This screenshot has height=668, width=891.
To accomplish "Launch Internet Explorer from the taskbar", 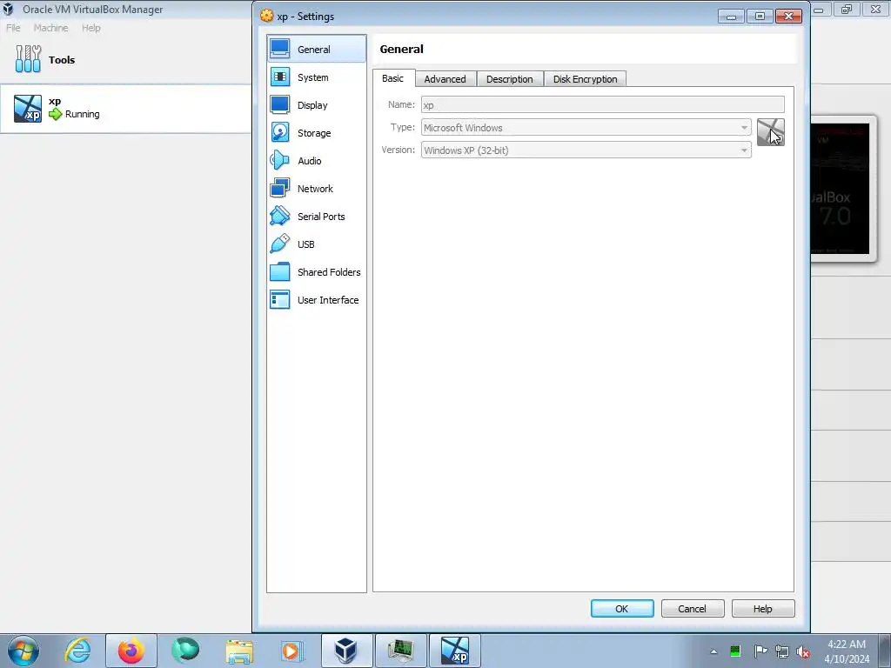I will pos(77,651).
